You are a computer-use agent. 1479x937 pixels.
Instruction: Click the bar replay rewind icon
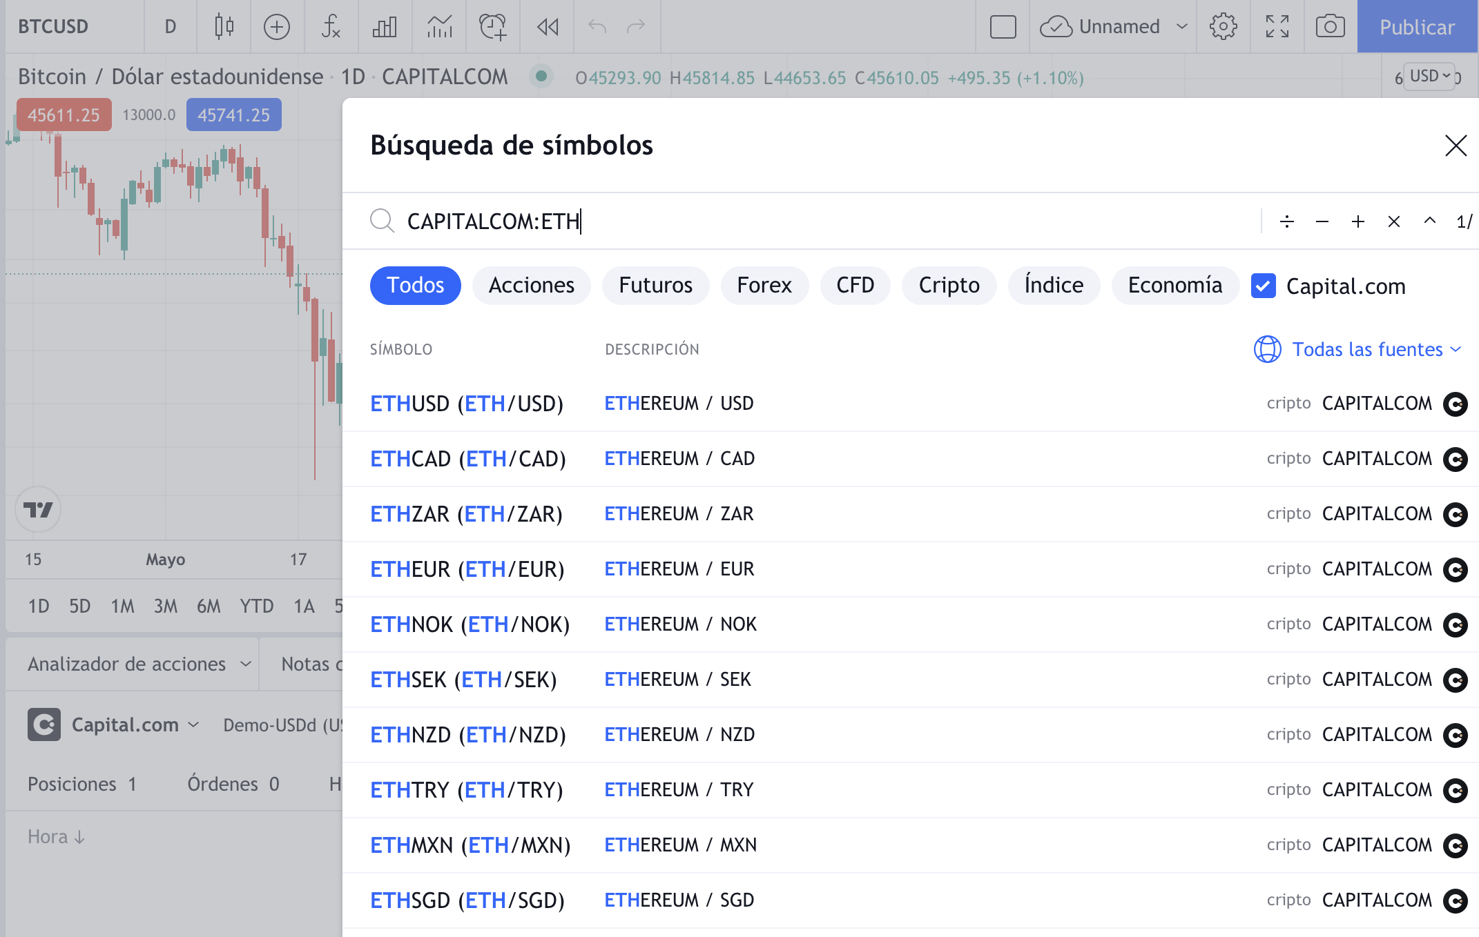548,27
